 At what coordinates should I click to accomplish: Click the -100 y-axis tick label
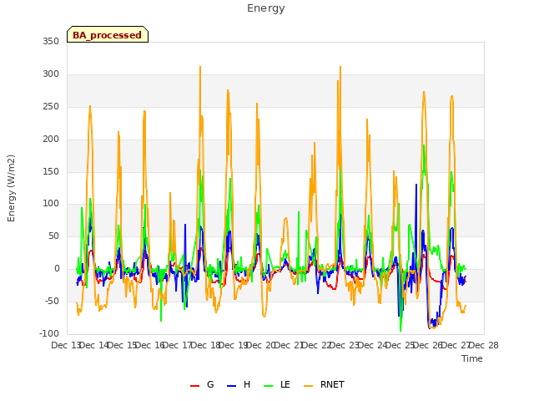(x=49, y=333)
